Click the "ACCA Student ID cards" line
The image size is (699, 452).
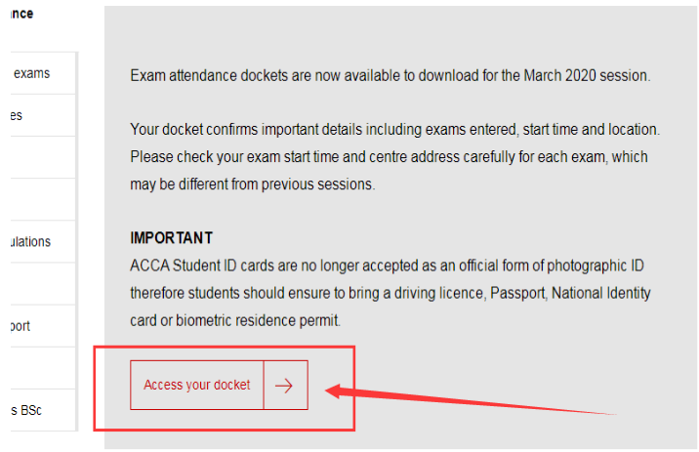388,266
